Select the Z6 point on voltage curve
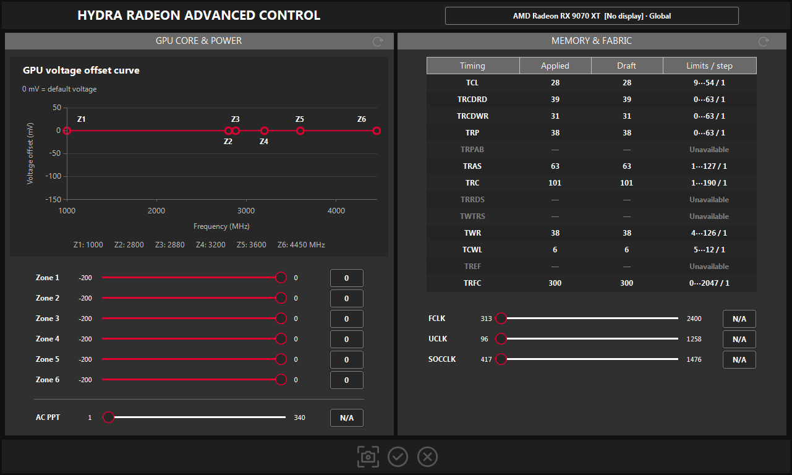This screenshot has height=475, width=792. (377, 131)
